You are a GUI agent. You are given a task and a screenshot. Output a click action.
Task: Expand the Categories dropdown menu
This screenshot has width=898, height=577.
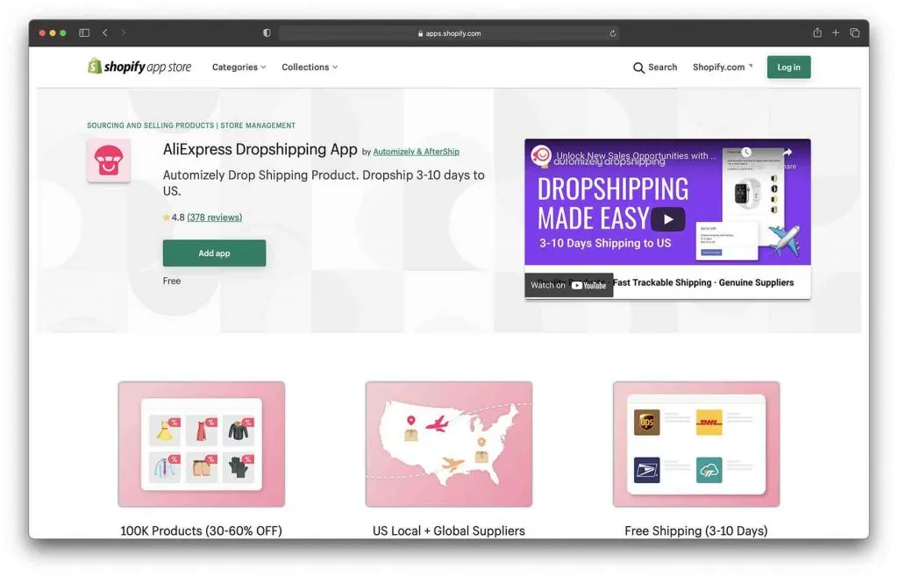tap(239, 67)
